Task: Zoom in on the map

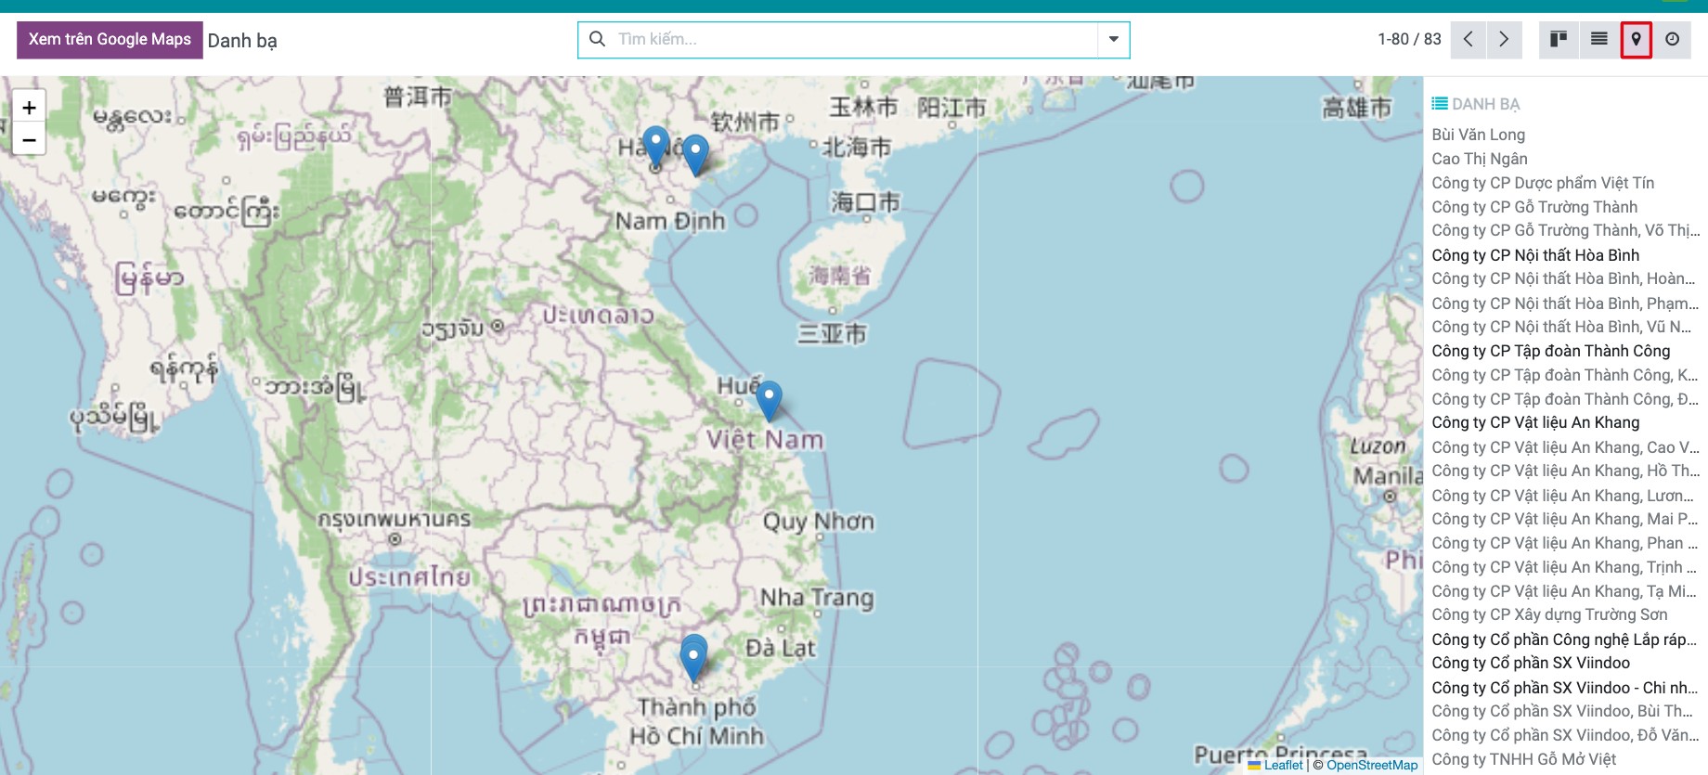Action: click(x=29, y=108)
